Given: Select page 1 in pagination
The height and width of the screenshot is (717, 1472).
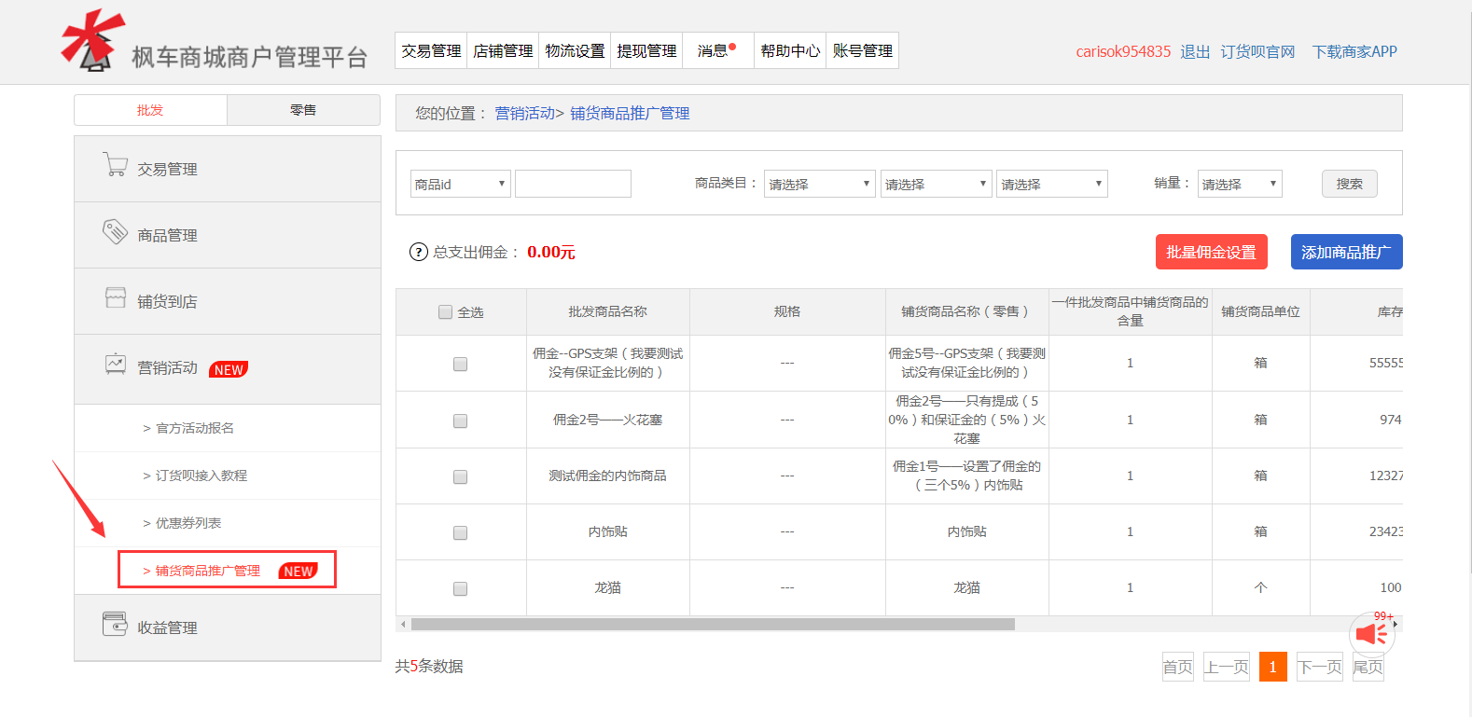Looking at the screenshot, I should pyautogui.click(x=1272, y=667).
